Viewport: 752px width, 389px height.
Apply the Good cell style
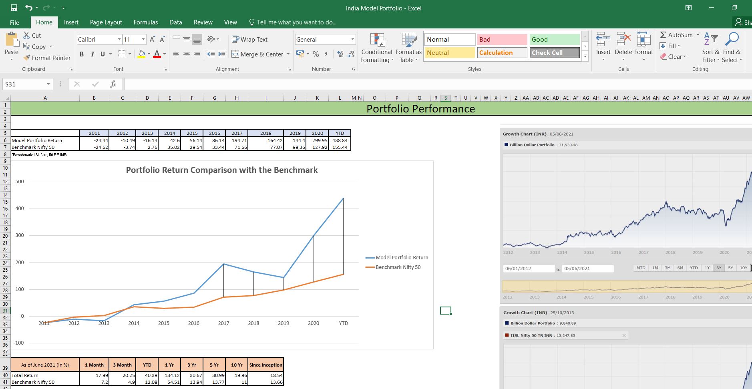pyautogui.click(x=555, y=39)
